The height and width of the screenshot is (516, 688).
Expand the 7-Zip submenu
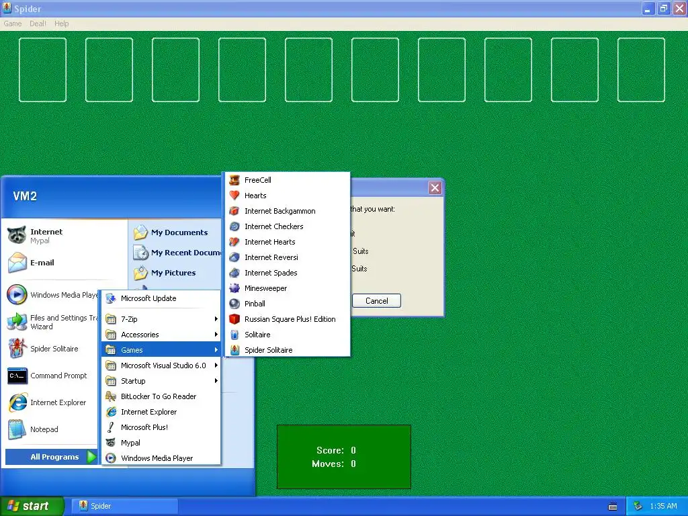pos(161,319)
